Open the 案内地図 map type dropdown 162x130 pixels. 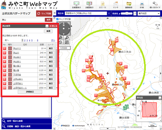pyautogui.click(x=149, y=13)
